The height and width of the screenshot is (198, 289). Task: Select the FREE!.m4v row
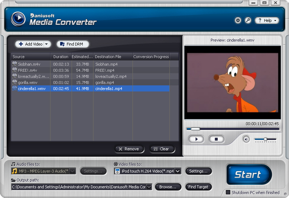coord(90,70)
